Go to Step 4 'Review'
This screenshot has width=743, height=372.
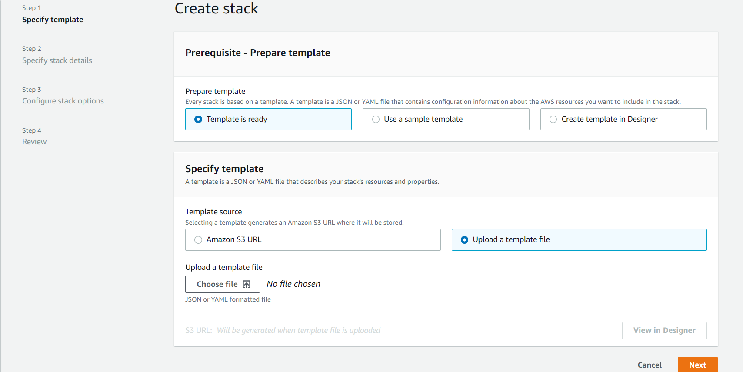[34, 142]
